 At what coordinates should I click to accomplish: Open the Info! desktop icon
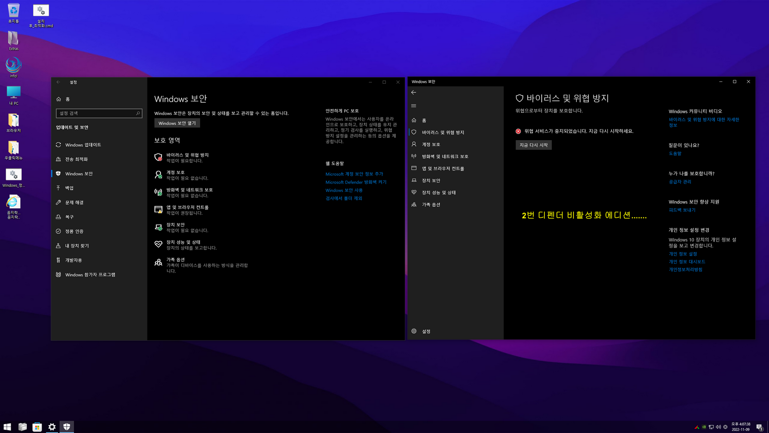(x=13, y=68)
